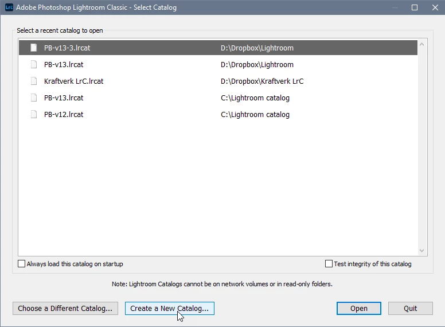Select the PB-v12.lrcat catalog name

64,115
